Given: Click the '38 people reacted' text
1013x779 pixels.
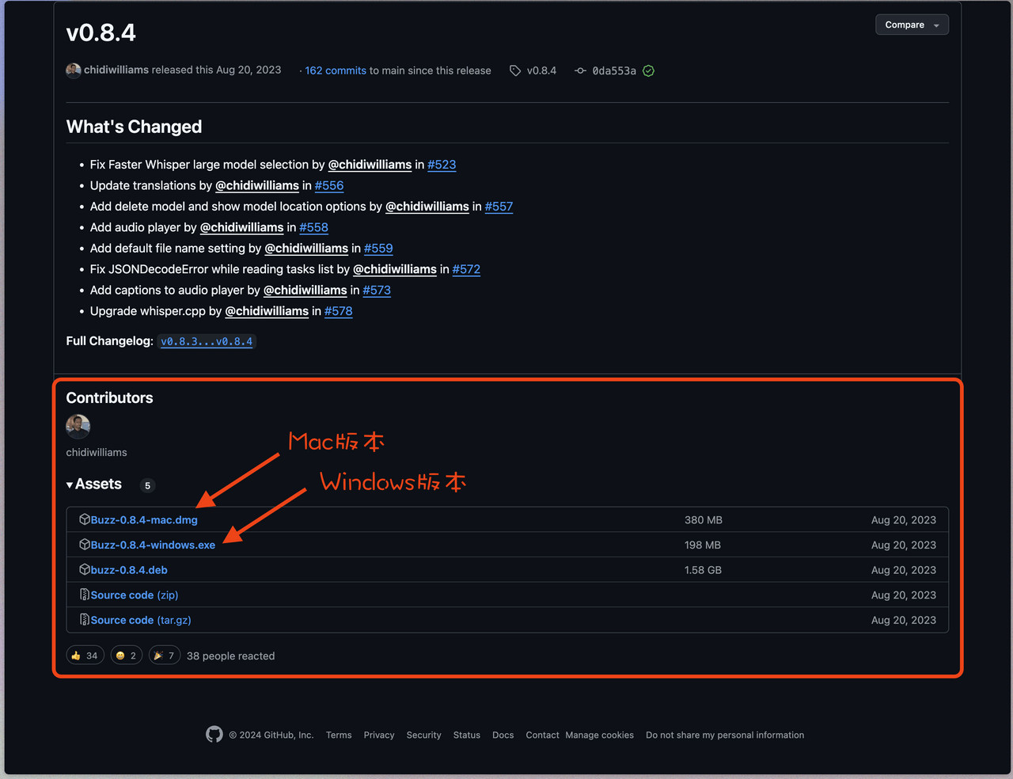Looking at the screenshot, I should (x=231, y=655).
